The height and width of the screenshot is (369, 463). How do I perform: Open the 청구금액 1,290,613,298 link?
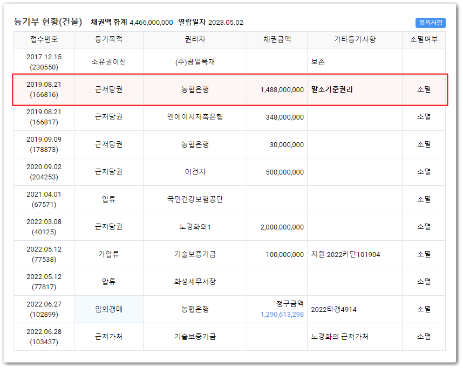pos(282,315)
